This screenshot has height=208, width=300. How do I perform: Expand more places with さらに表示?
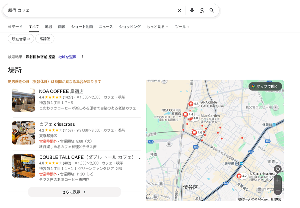pyautogui.click(x=74, y=192)
